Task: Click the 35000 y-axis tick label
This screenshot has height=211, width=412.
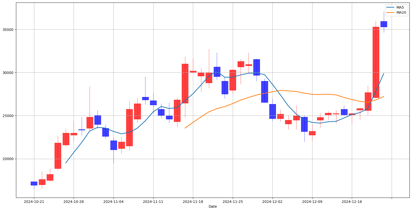Action: coord(9,30)
